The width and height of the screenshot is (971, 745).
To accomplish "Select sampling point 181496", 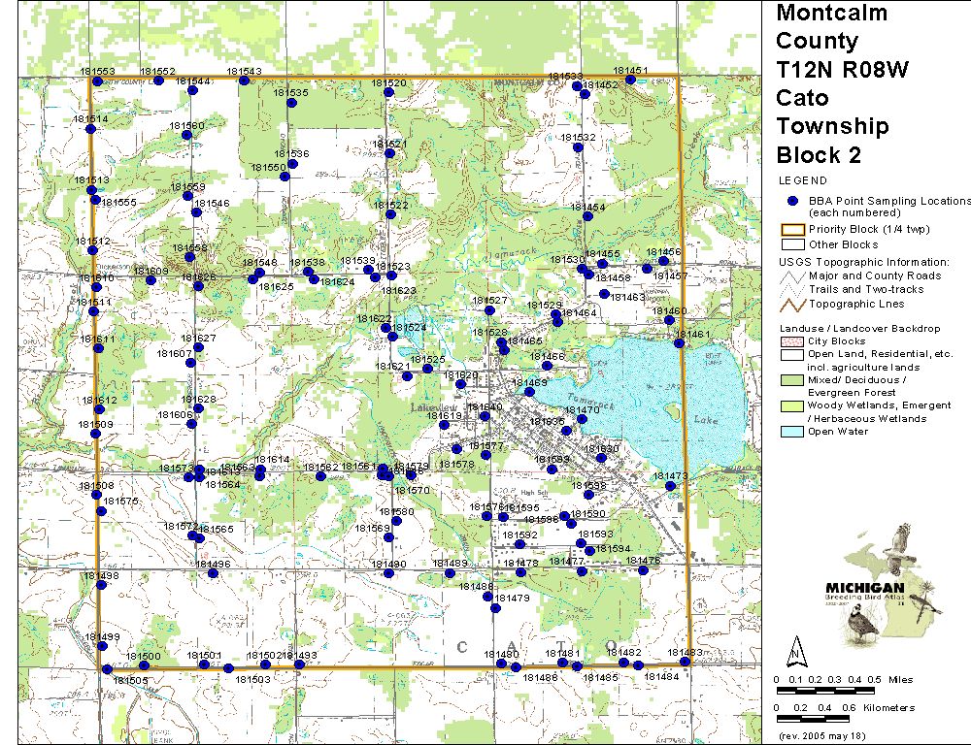I will [x=214, y=573].
